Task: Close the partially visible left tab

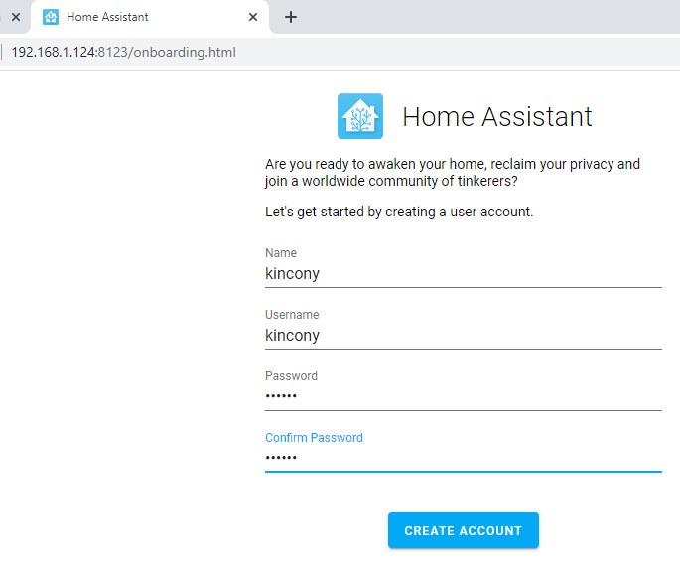Action: pyautogui.click(x=15, y=17)
